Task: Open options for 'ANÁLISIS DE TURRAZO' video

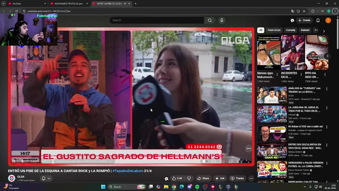Action: [x=327, y=89]
